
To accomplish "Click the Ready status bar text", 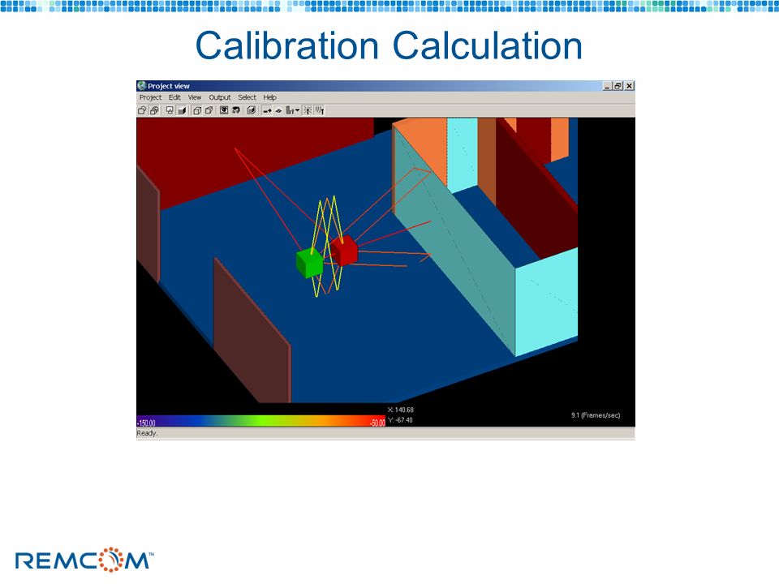I will click(x=147, y=433).
